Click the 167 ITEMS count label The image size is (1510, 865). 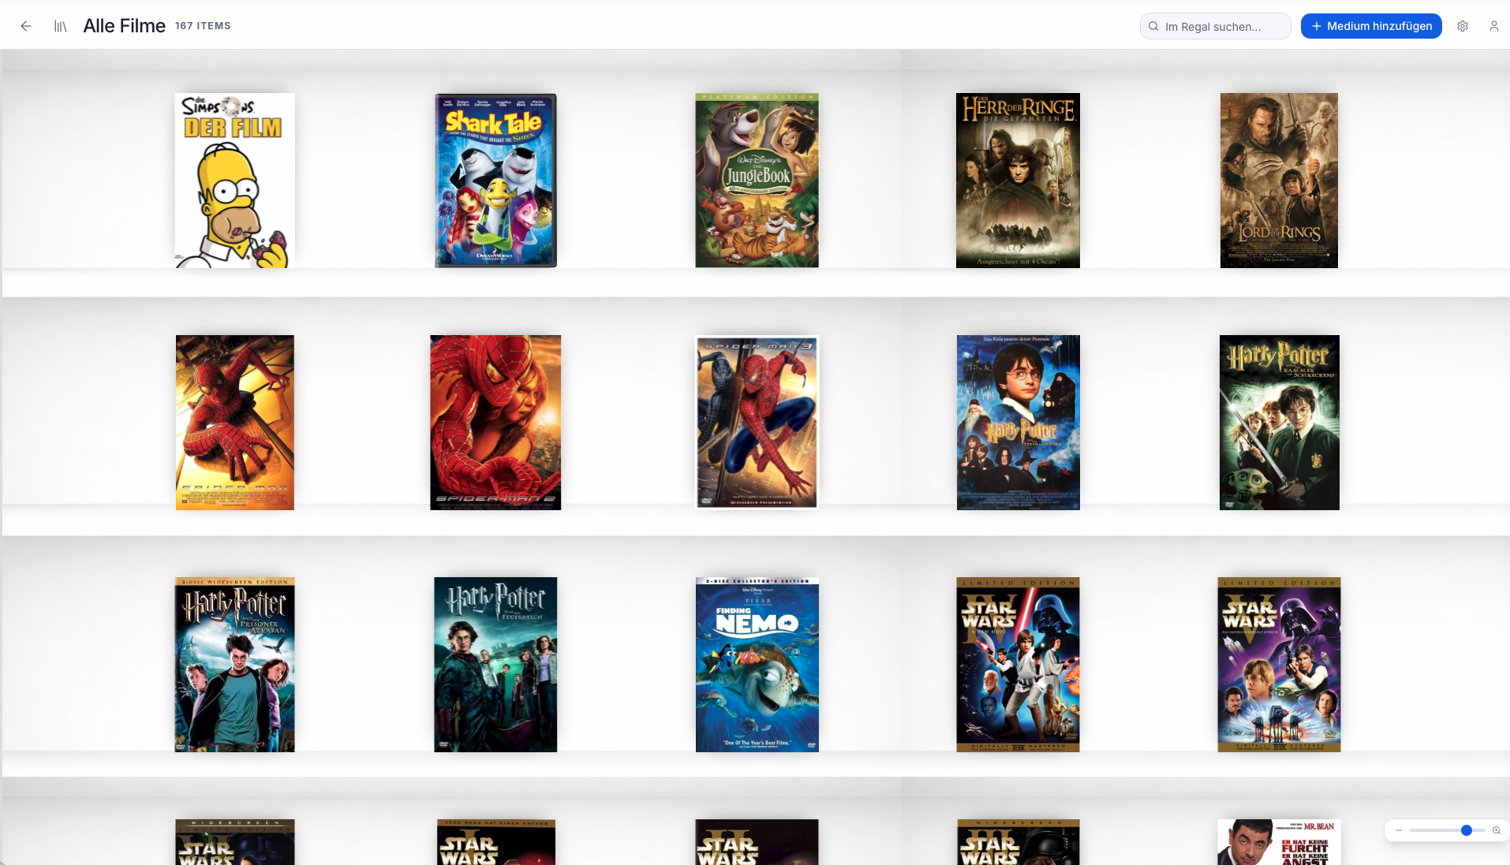(x=203, y=26)
